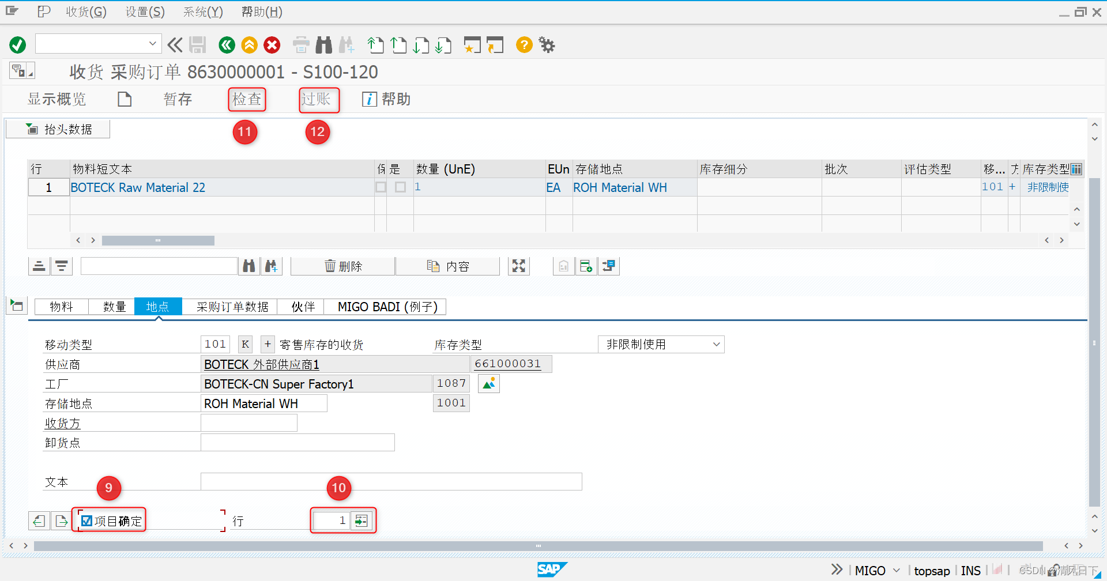Image resolution: width=1107 pixels, height=581 pixels.
Task: Open the 帮助(H) menu
Action: tap(262, 12)
